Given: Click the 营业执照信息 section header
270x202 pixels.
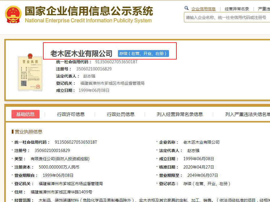Looking at the screenshot, I should (28, 132).
